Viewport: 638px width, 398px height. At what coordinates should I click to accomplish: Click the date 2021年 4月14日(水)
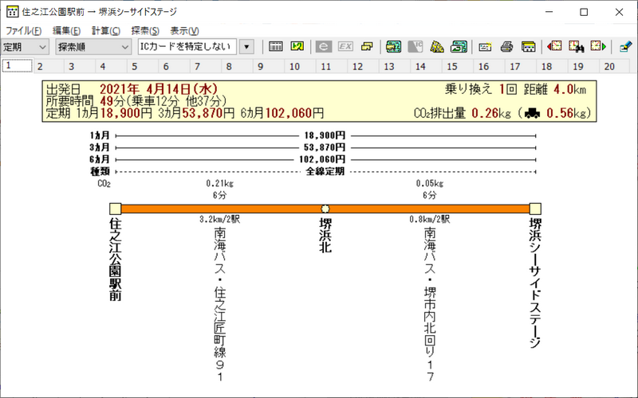coord(159,89)
